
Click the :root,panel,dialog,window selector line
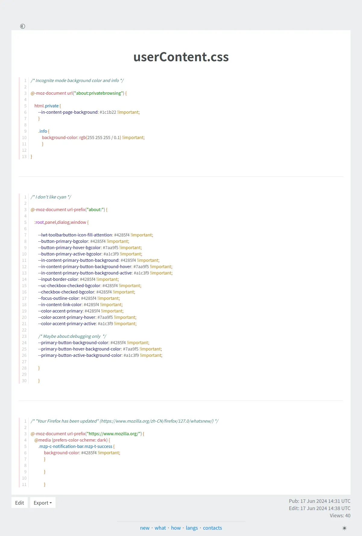tap(62, 222)
